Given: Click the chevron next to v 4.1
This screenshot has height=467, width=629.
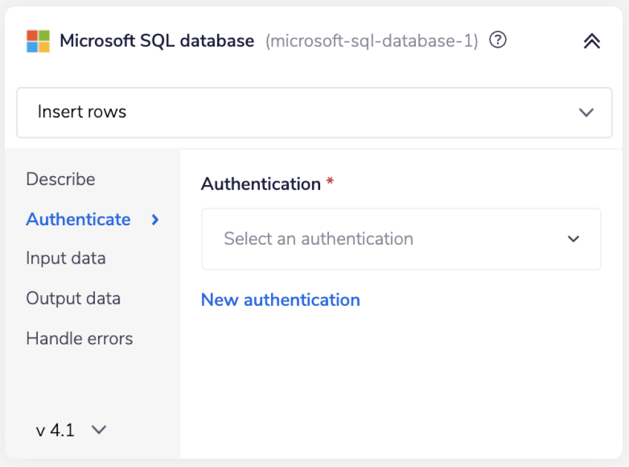Looking at the screenshot, I should click(x=98, y=430).
